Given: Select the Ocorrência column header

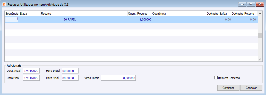Looking at the screenshot, I should pos(179,14).
